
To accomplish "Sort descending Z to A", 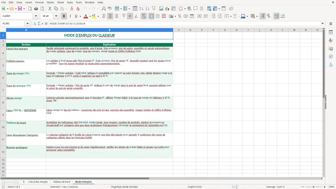I will tap(148, 9).
